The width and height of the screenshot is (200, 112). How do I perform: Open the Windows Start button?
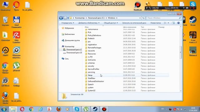[4, 109]
